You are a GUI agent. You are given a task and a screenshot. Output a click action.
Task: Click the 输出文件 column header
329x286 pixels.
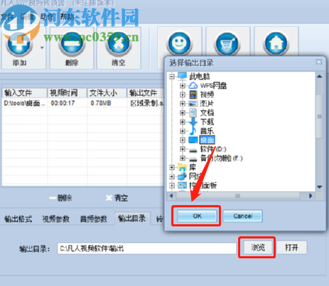coord(146,93)
